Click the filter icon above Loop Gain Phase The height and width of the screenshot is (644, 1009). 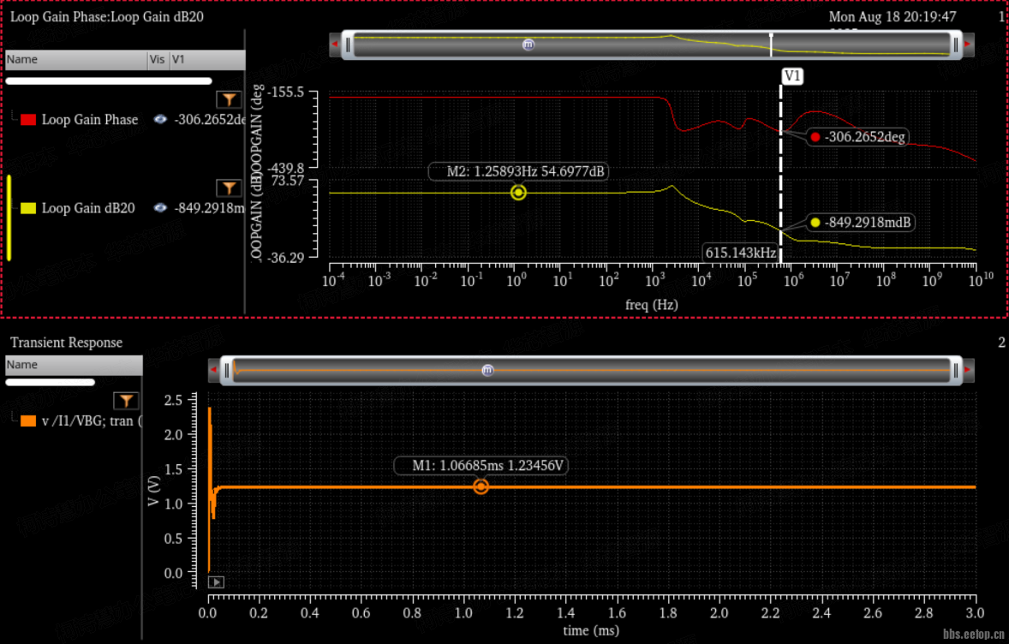pos(229,99)
